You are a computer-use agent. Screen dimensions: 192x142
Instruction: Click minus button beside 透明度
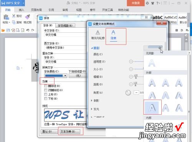click(131, 62)
